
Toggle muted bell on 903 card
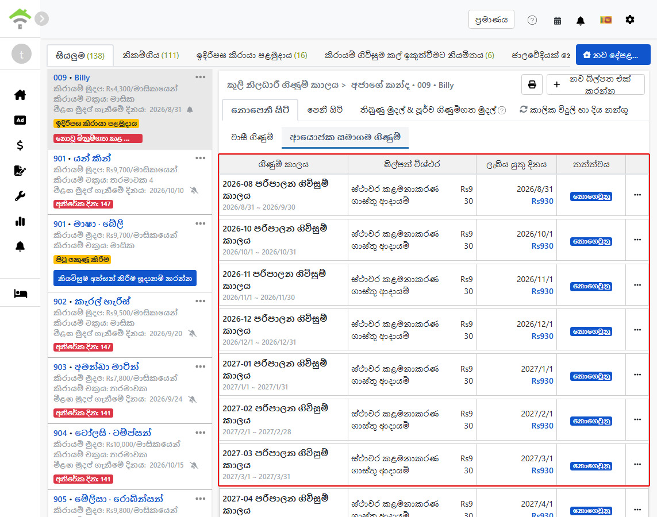point(192,399)
